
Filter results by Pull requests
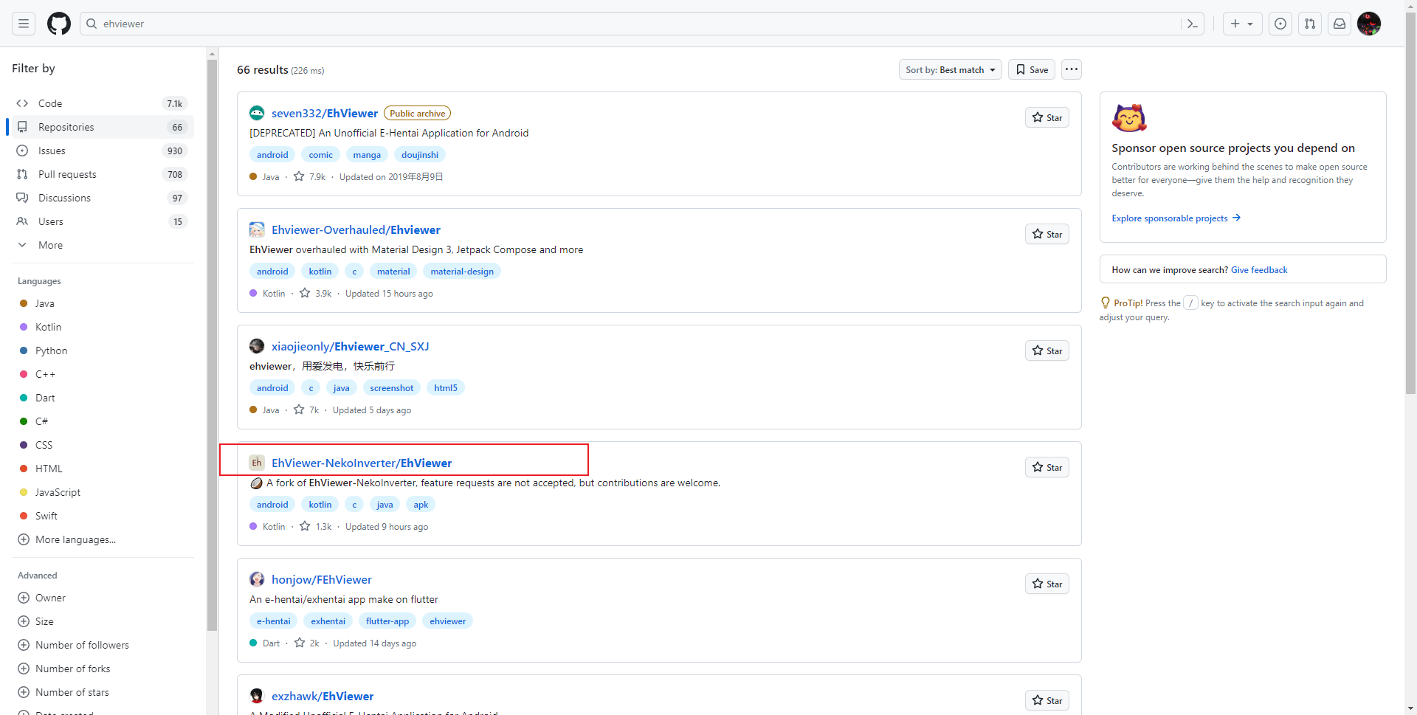tap(103, 174)
